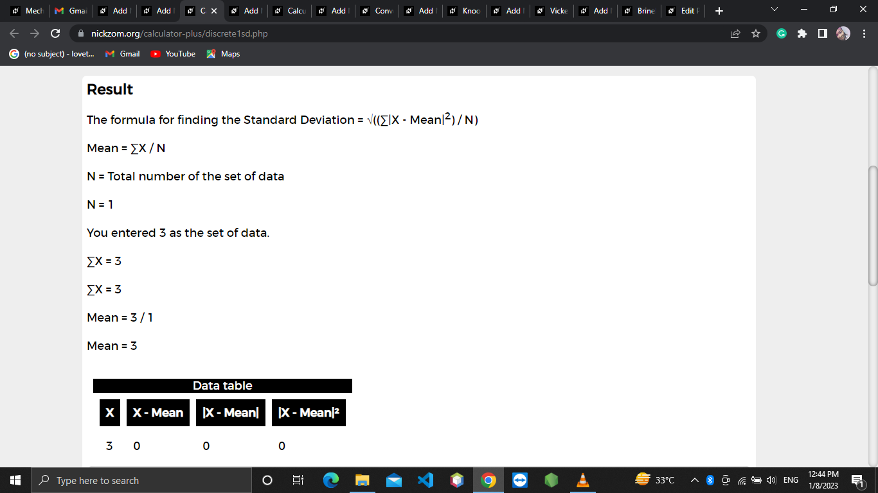Click 'Mean = ∑X / N' line
Image resolution: width=878 pixels, height=493 pixels.
[126, 148]
